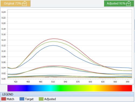Select the Match legend label

(x=11, y=99)
